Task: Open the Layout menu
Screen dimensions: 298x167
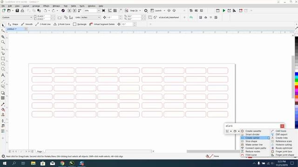Action: click(26, 6)
